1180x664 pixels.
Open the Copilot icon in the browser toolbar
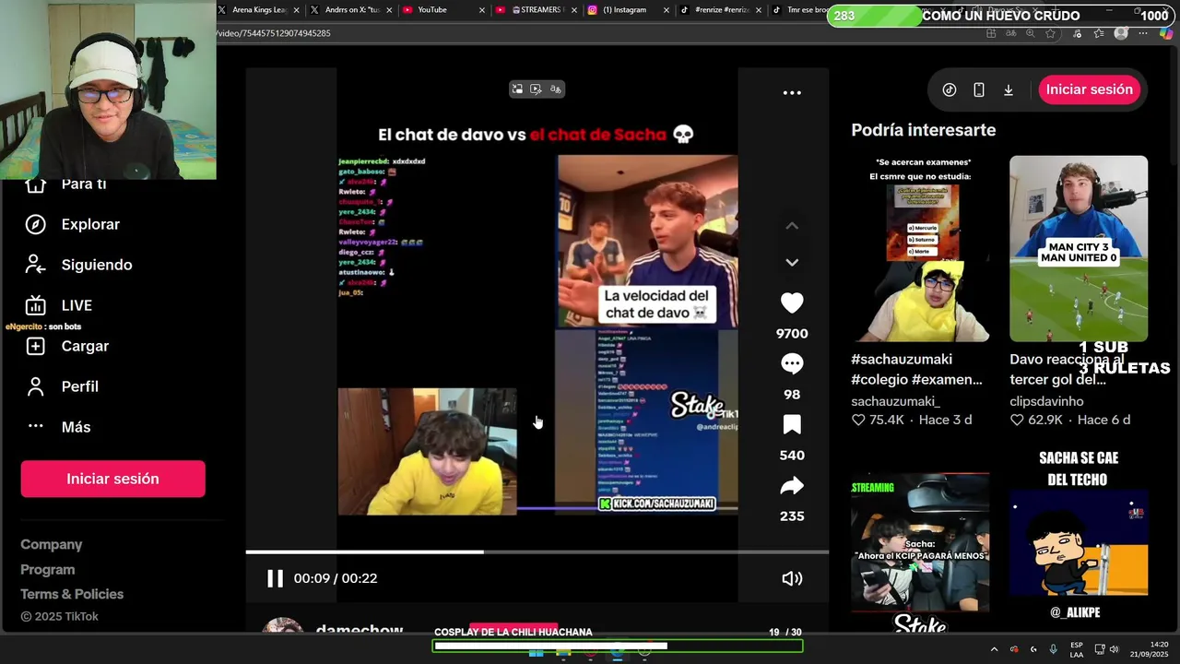click(x=1166, y=33)
